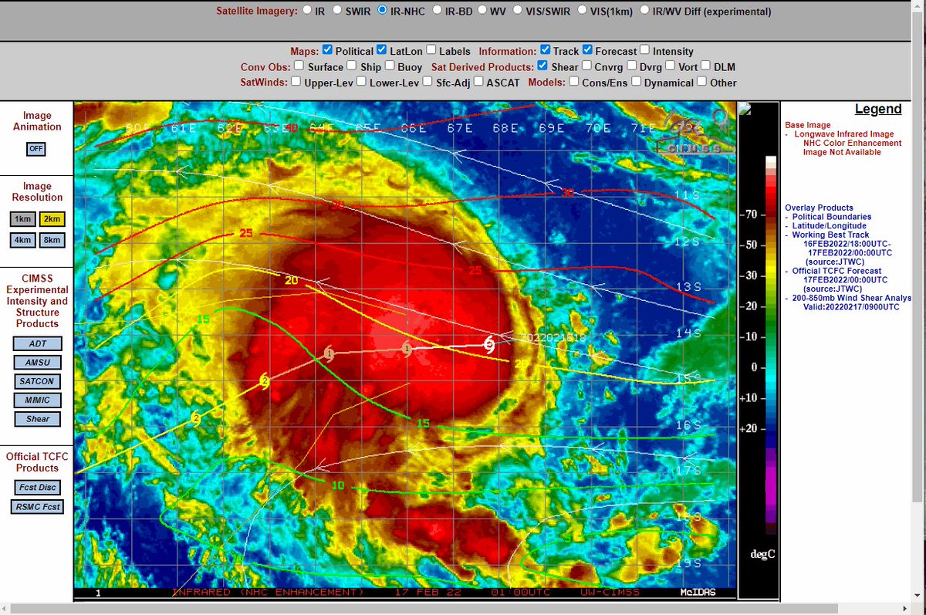Enable the Labels map checkbox

[431, 50]
